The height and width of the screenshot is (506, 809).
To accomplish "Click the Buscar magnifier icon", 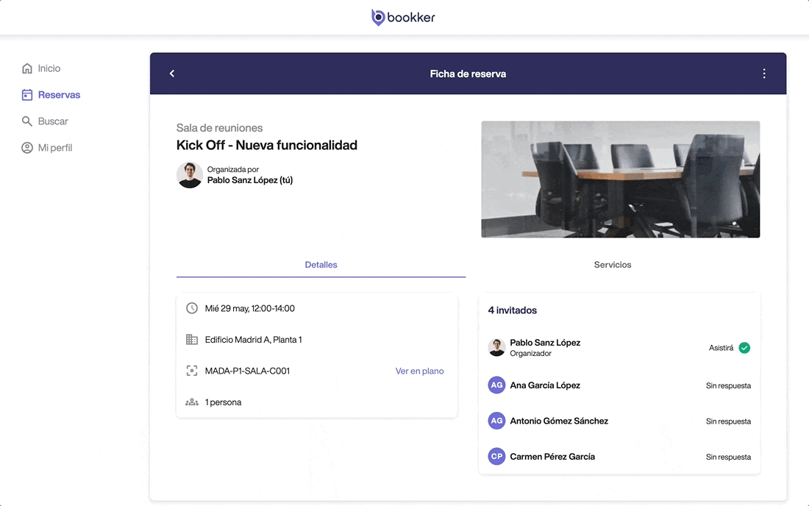I will 27,121.
